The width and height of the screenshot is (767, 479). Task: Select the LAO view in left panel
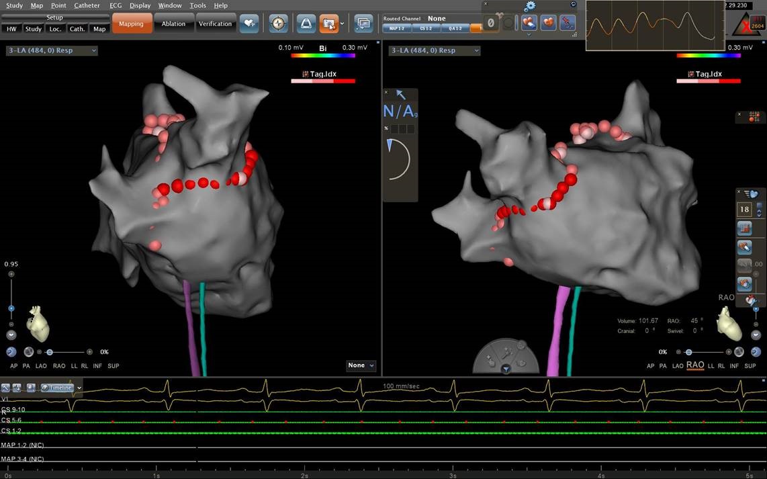[x=42, y=366]
